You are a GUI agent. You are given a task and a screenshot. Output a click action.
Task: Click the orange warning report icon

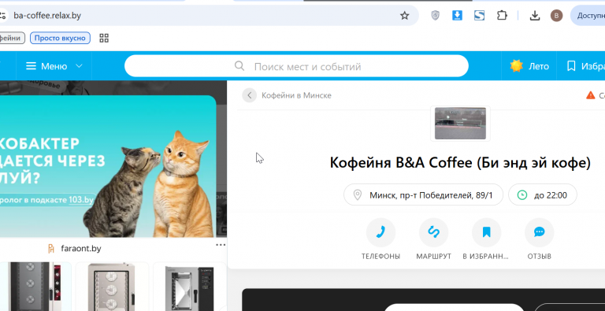point(591,95)
